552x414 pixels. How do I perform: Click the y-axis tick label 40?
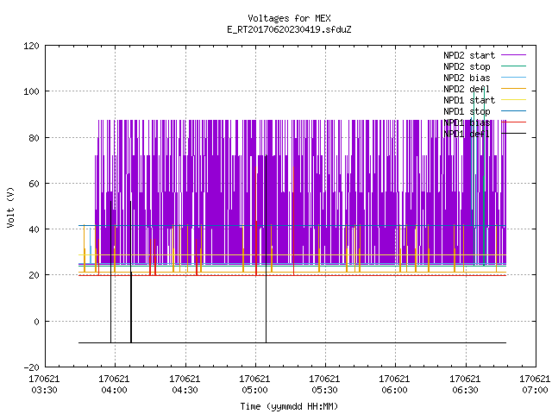click(34, 229)
